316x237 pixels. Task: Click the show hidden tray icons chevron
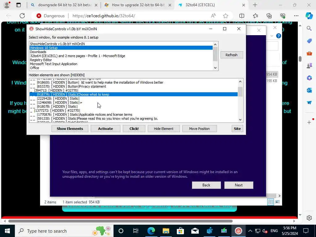pos(250,231)
